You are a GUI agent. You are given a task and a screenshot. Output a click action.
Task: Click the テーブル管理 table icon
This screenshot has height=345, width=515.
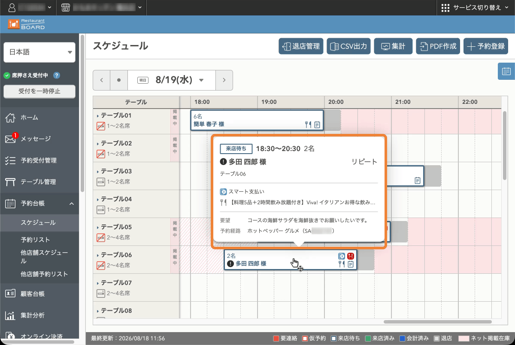[10, 182]
